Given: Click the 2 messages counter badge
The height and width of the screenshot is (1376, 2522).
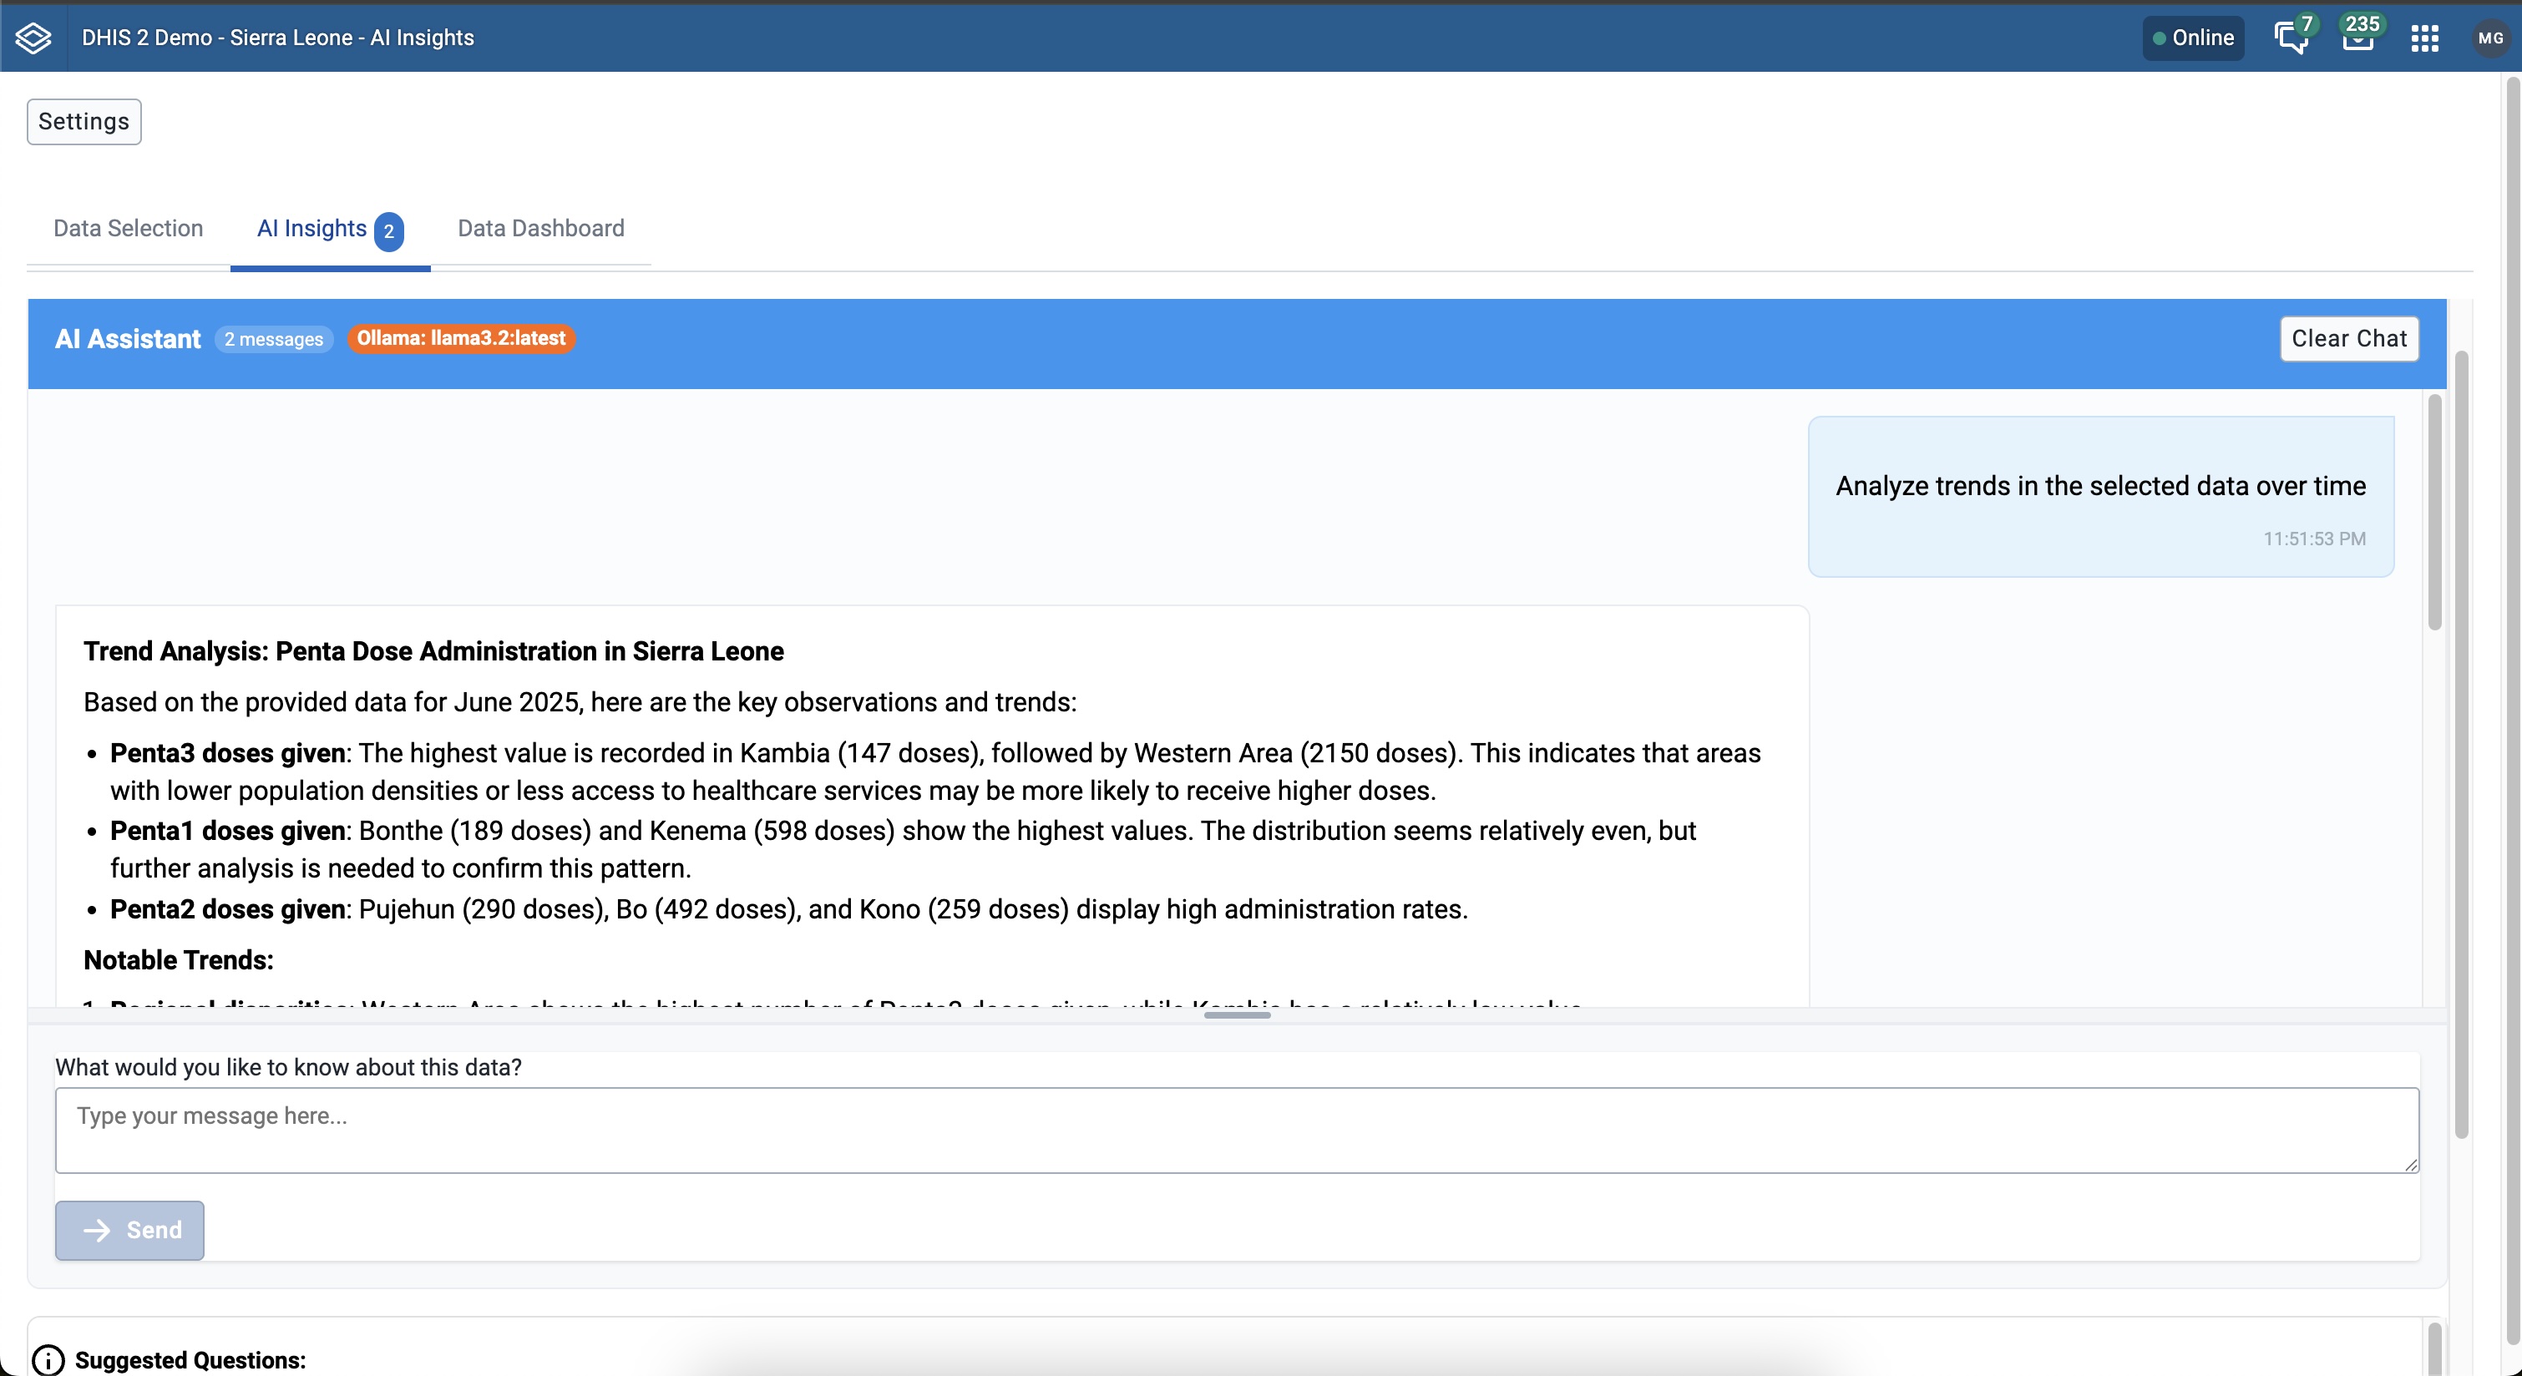Looking at the screenshot, I should pyautogui.click(x=273, y=339).
